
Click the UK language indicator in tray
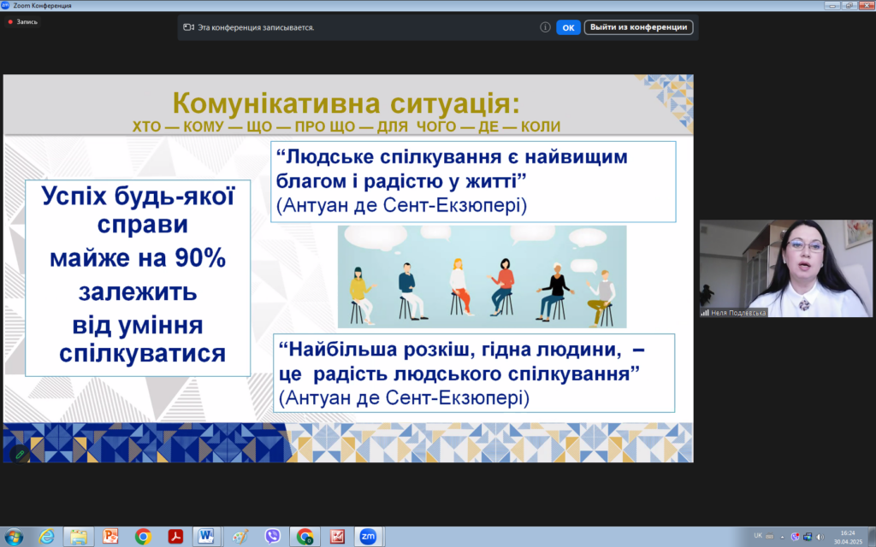(758, 536)
